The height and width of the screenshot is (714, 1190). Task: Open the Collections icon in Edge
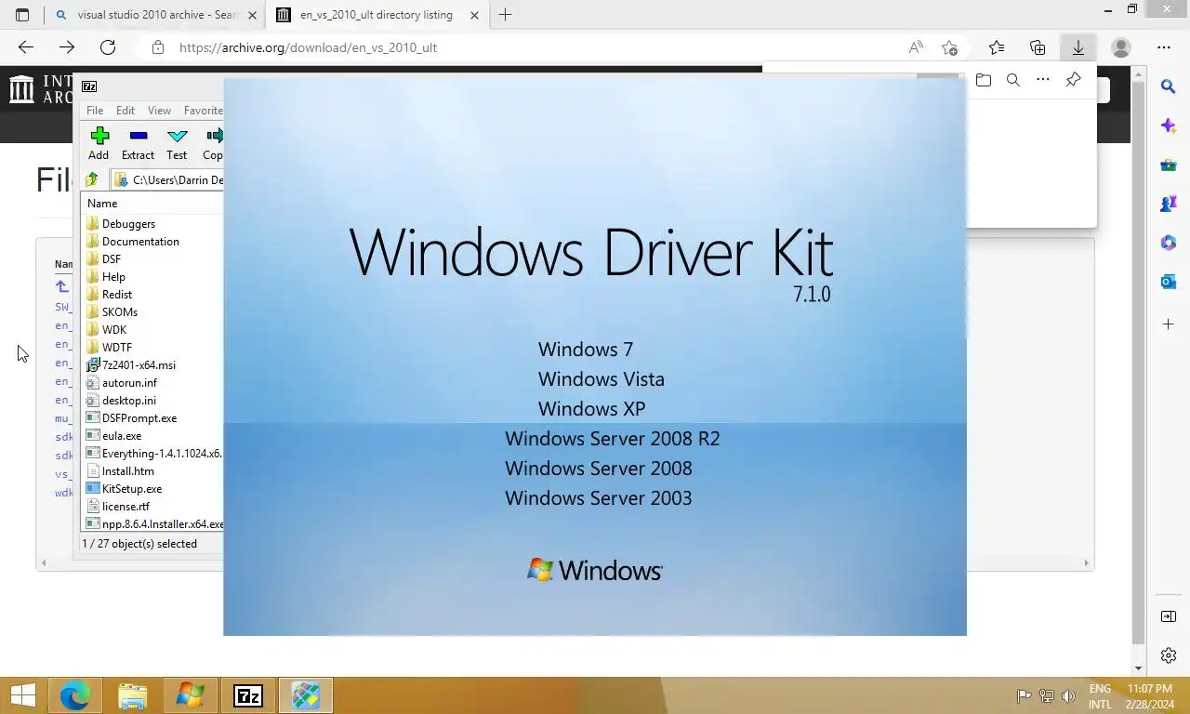coord(1038,47)
